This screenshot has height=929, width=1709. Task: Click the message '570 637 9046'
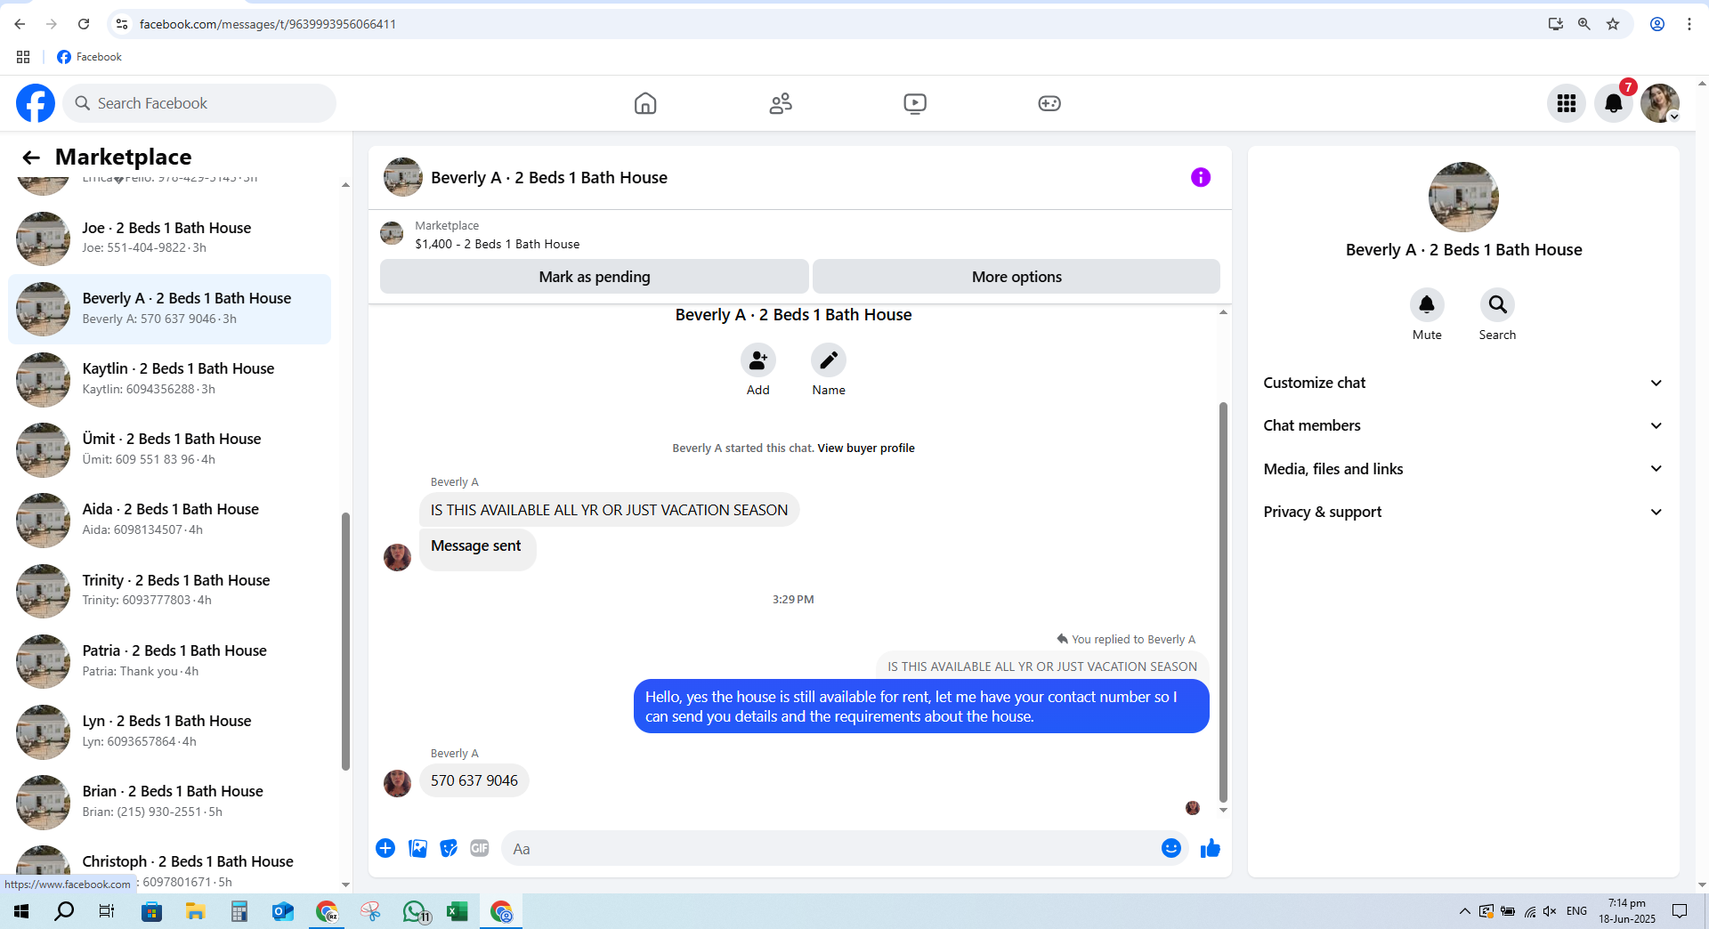click(474, 780)
